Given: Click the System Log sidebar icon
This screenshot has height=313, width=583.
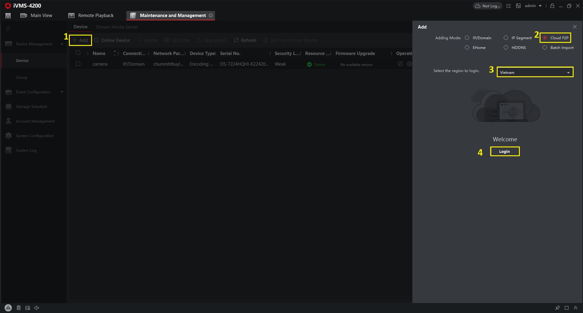Looking at the screenshot, I should (9, 150).
